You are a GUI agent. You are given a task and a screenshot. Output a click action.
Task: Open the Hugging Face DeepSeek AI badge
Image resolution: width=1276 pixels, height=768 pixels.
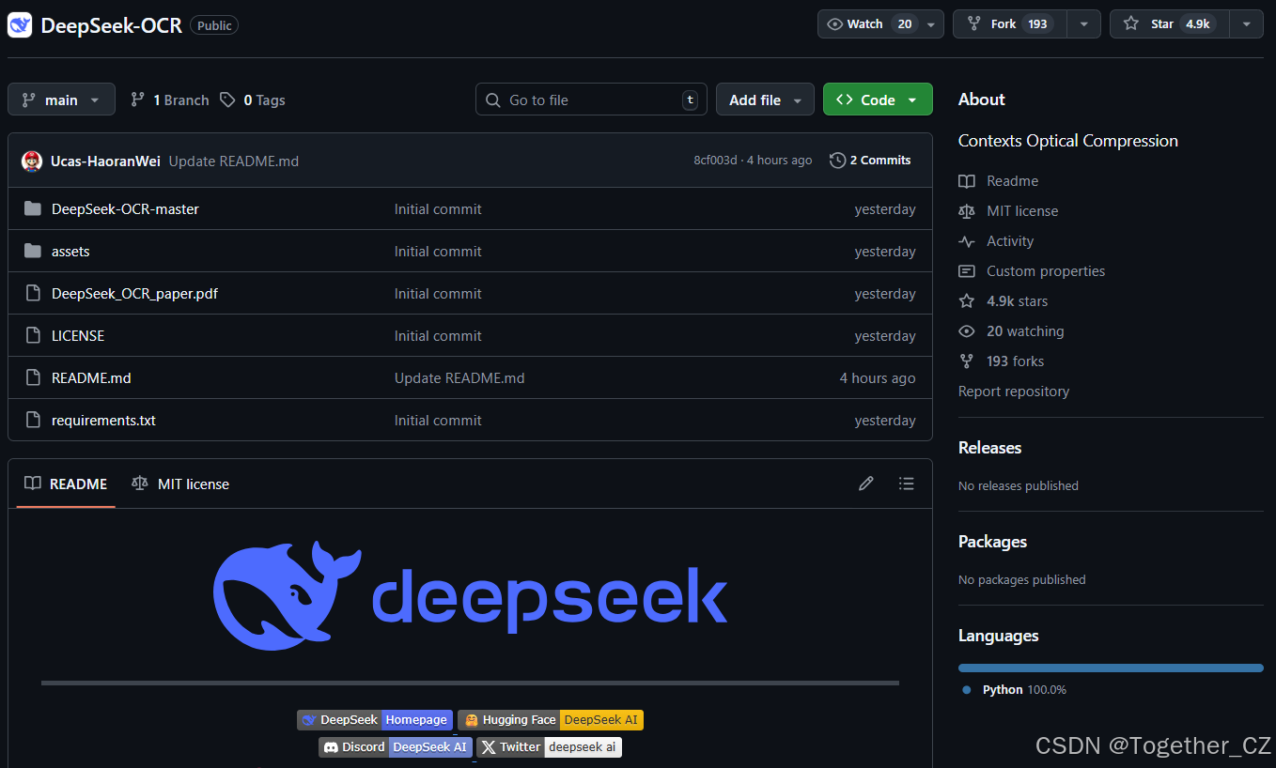[551, 720]
